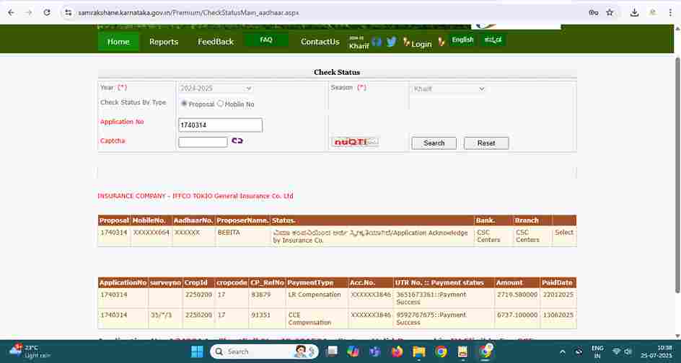The height and width of the screenshot is (363, 681).
Task: Switch language to English
Action: tap(462, 40)
